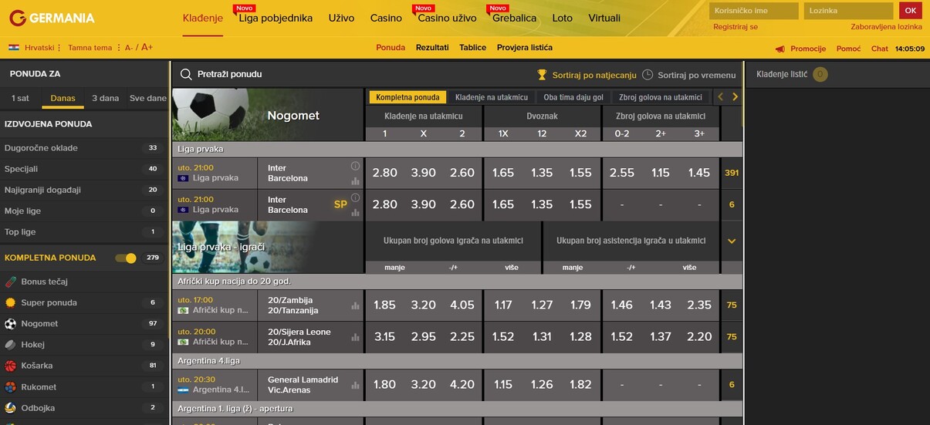The image size is (930, 425).
Task: Open the Provjera listića link
Action: tap(525, 48)
